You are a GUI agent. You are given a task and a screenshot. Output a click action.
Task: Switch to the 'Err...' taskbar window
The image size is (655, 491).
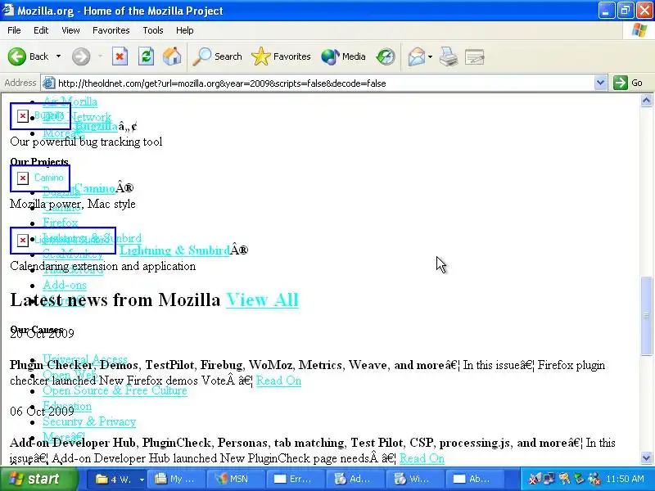click(x=296, y=479)
